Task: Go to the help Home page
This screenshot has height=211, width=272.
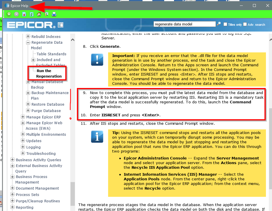Action: click(39, 14)
